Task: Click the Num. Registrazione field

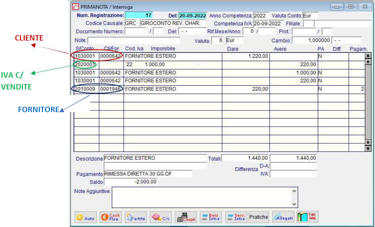Action: [139, 15]
